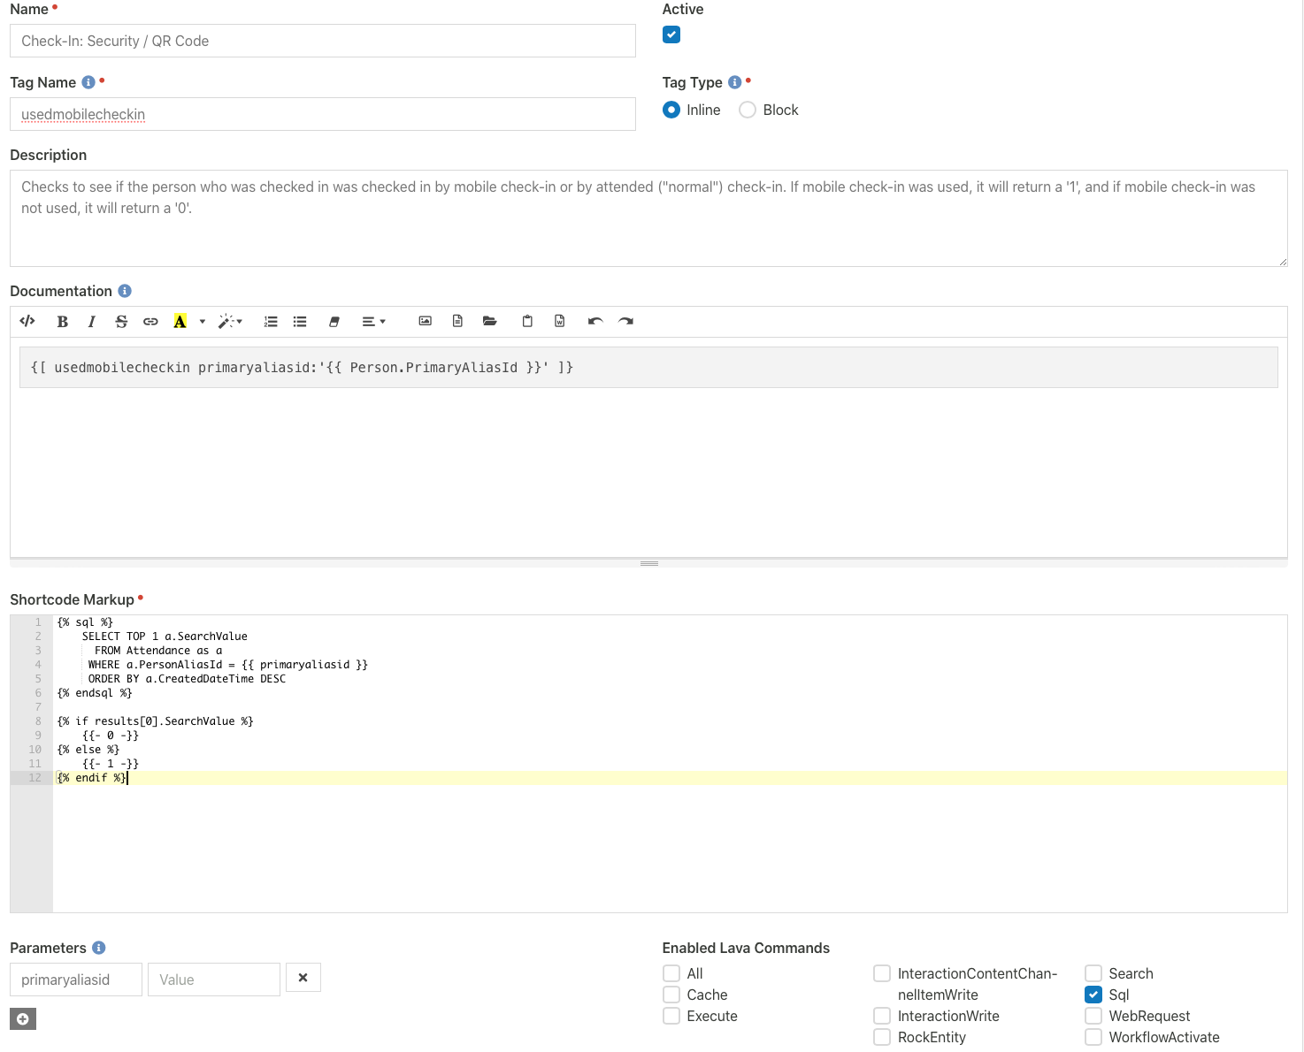
Task: Enable the Cache Lava command
Action: tap(671, 995)
